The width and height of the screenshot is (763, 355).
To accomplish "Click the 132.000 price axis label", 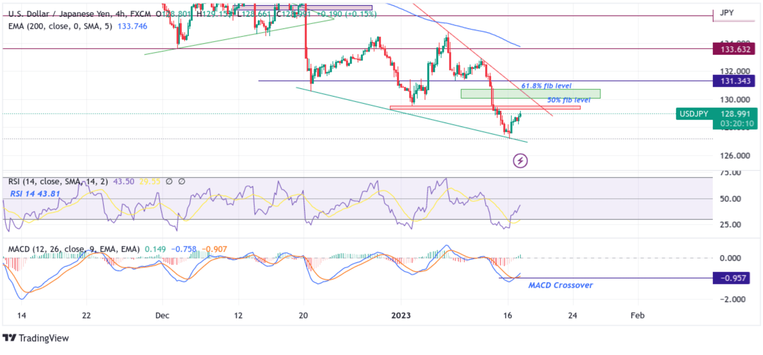I will click(735, 71).
